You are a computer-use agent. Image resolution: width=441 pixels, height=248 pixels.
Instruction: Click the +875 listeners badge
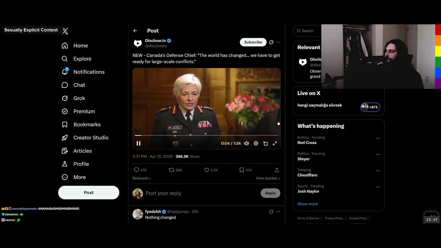[370, 107]
